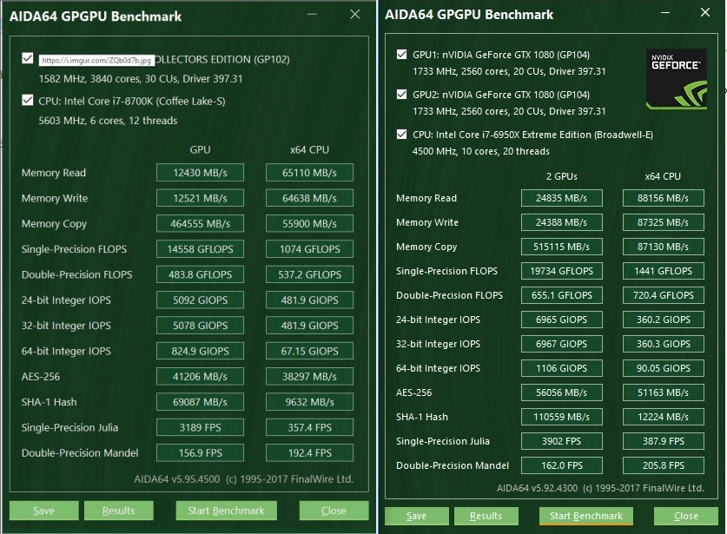Click the 515115 MB/s Memory Copy result
Viewport: 727px width, 534px height.
coord(561,247)
